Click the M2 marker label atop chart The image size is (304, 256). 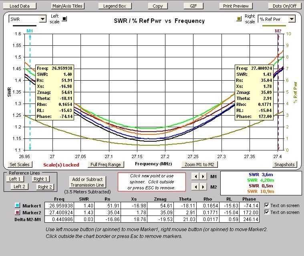278,31
